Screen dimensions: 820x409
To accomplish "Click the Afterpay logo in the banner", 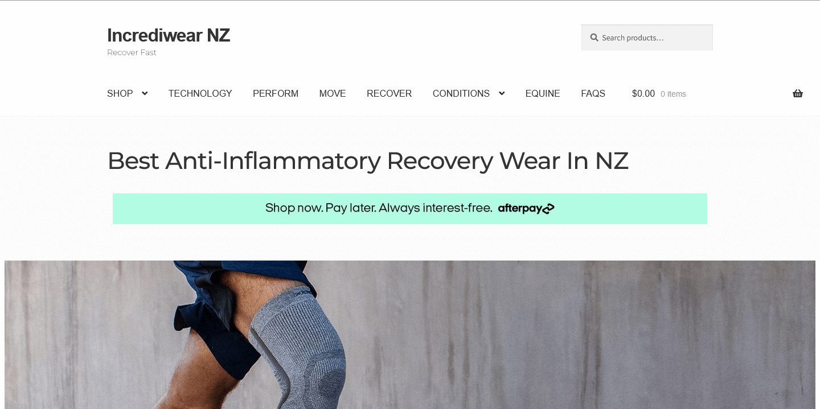I will (x=526, y=209).
